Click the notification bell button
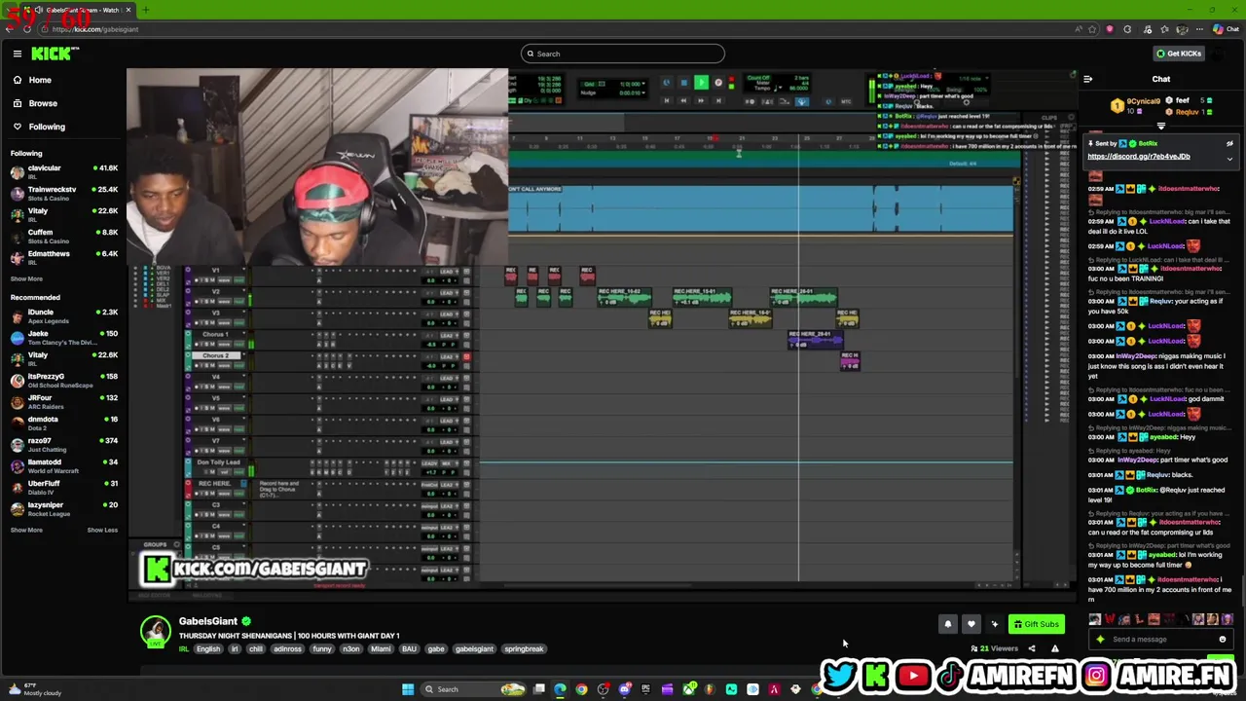The image size is (1246, 701). click(x=948, y=625)
